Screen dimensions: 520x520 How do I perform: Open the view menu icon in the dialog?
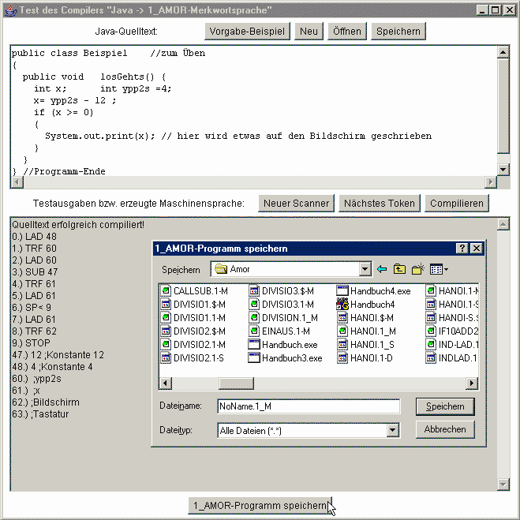click(439, 269)
